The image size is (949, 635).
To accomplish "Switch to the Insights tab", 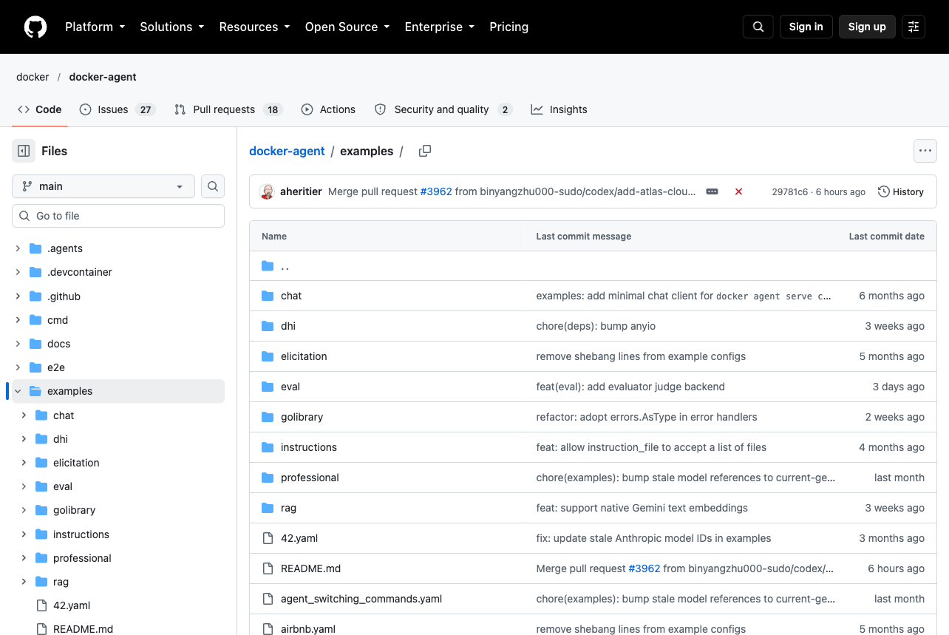I will (559, 109).
